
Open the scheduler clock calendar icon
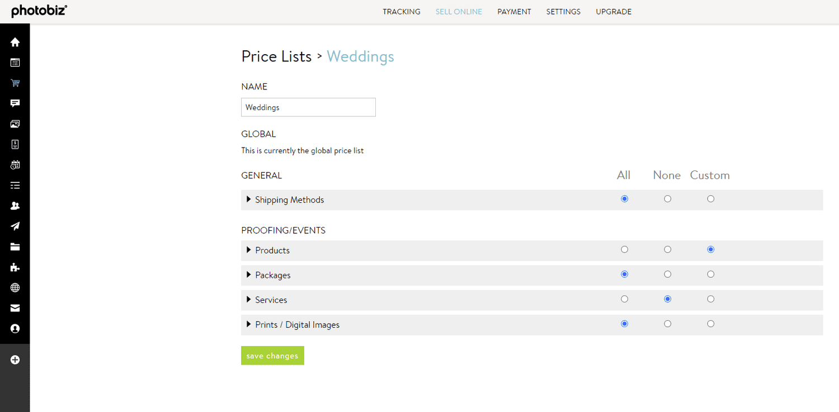click(x=15, y=164)
